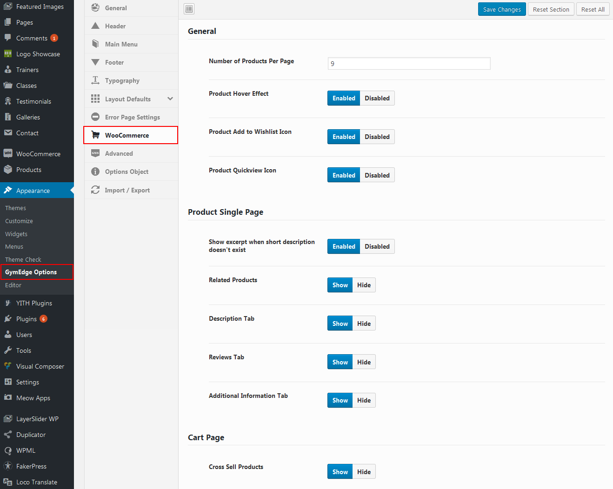Disable Product Add to Wishlist Icon
This screenshot has height=489, width=613.
377,137
